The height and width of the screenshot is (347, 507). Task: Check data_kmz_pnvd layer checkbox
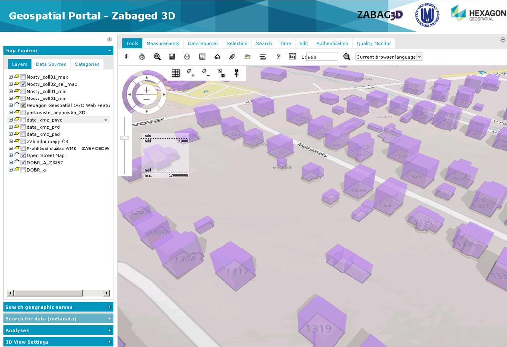tap(23, 120)
